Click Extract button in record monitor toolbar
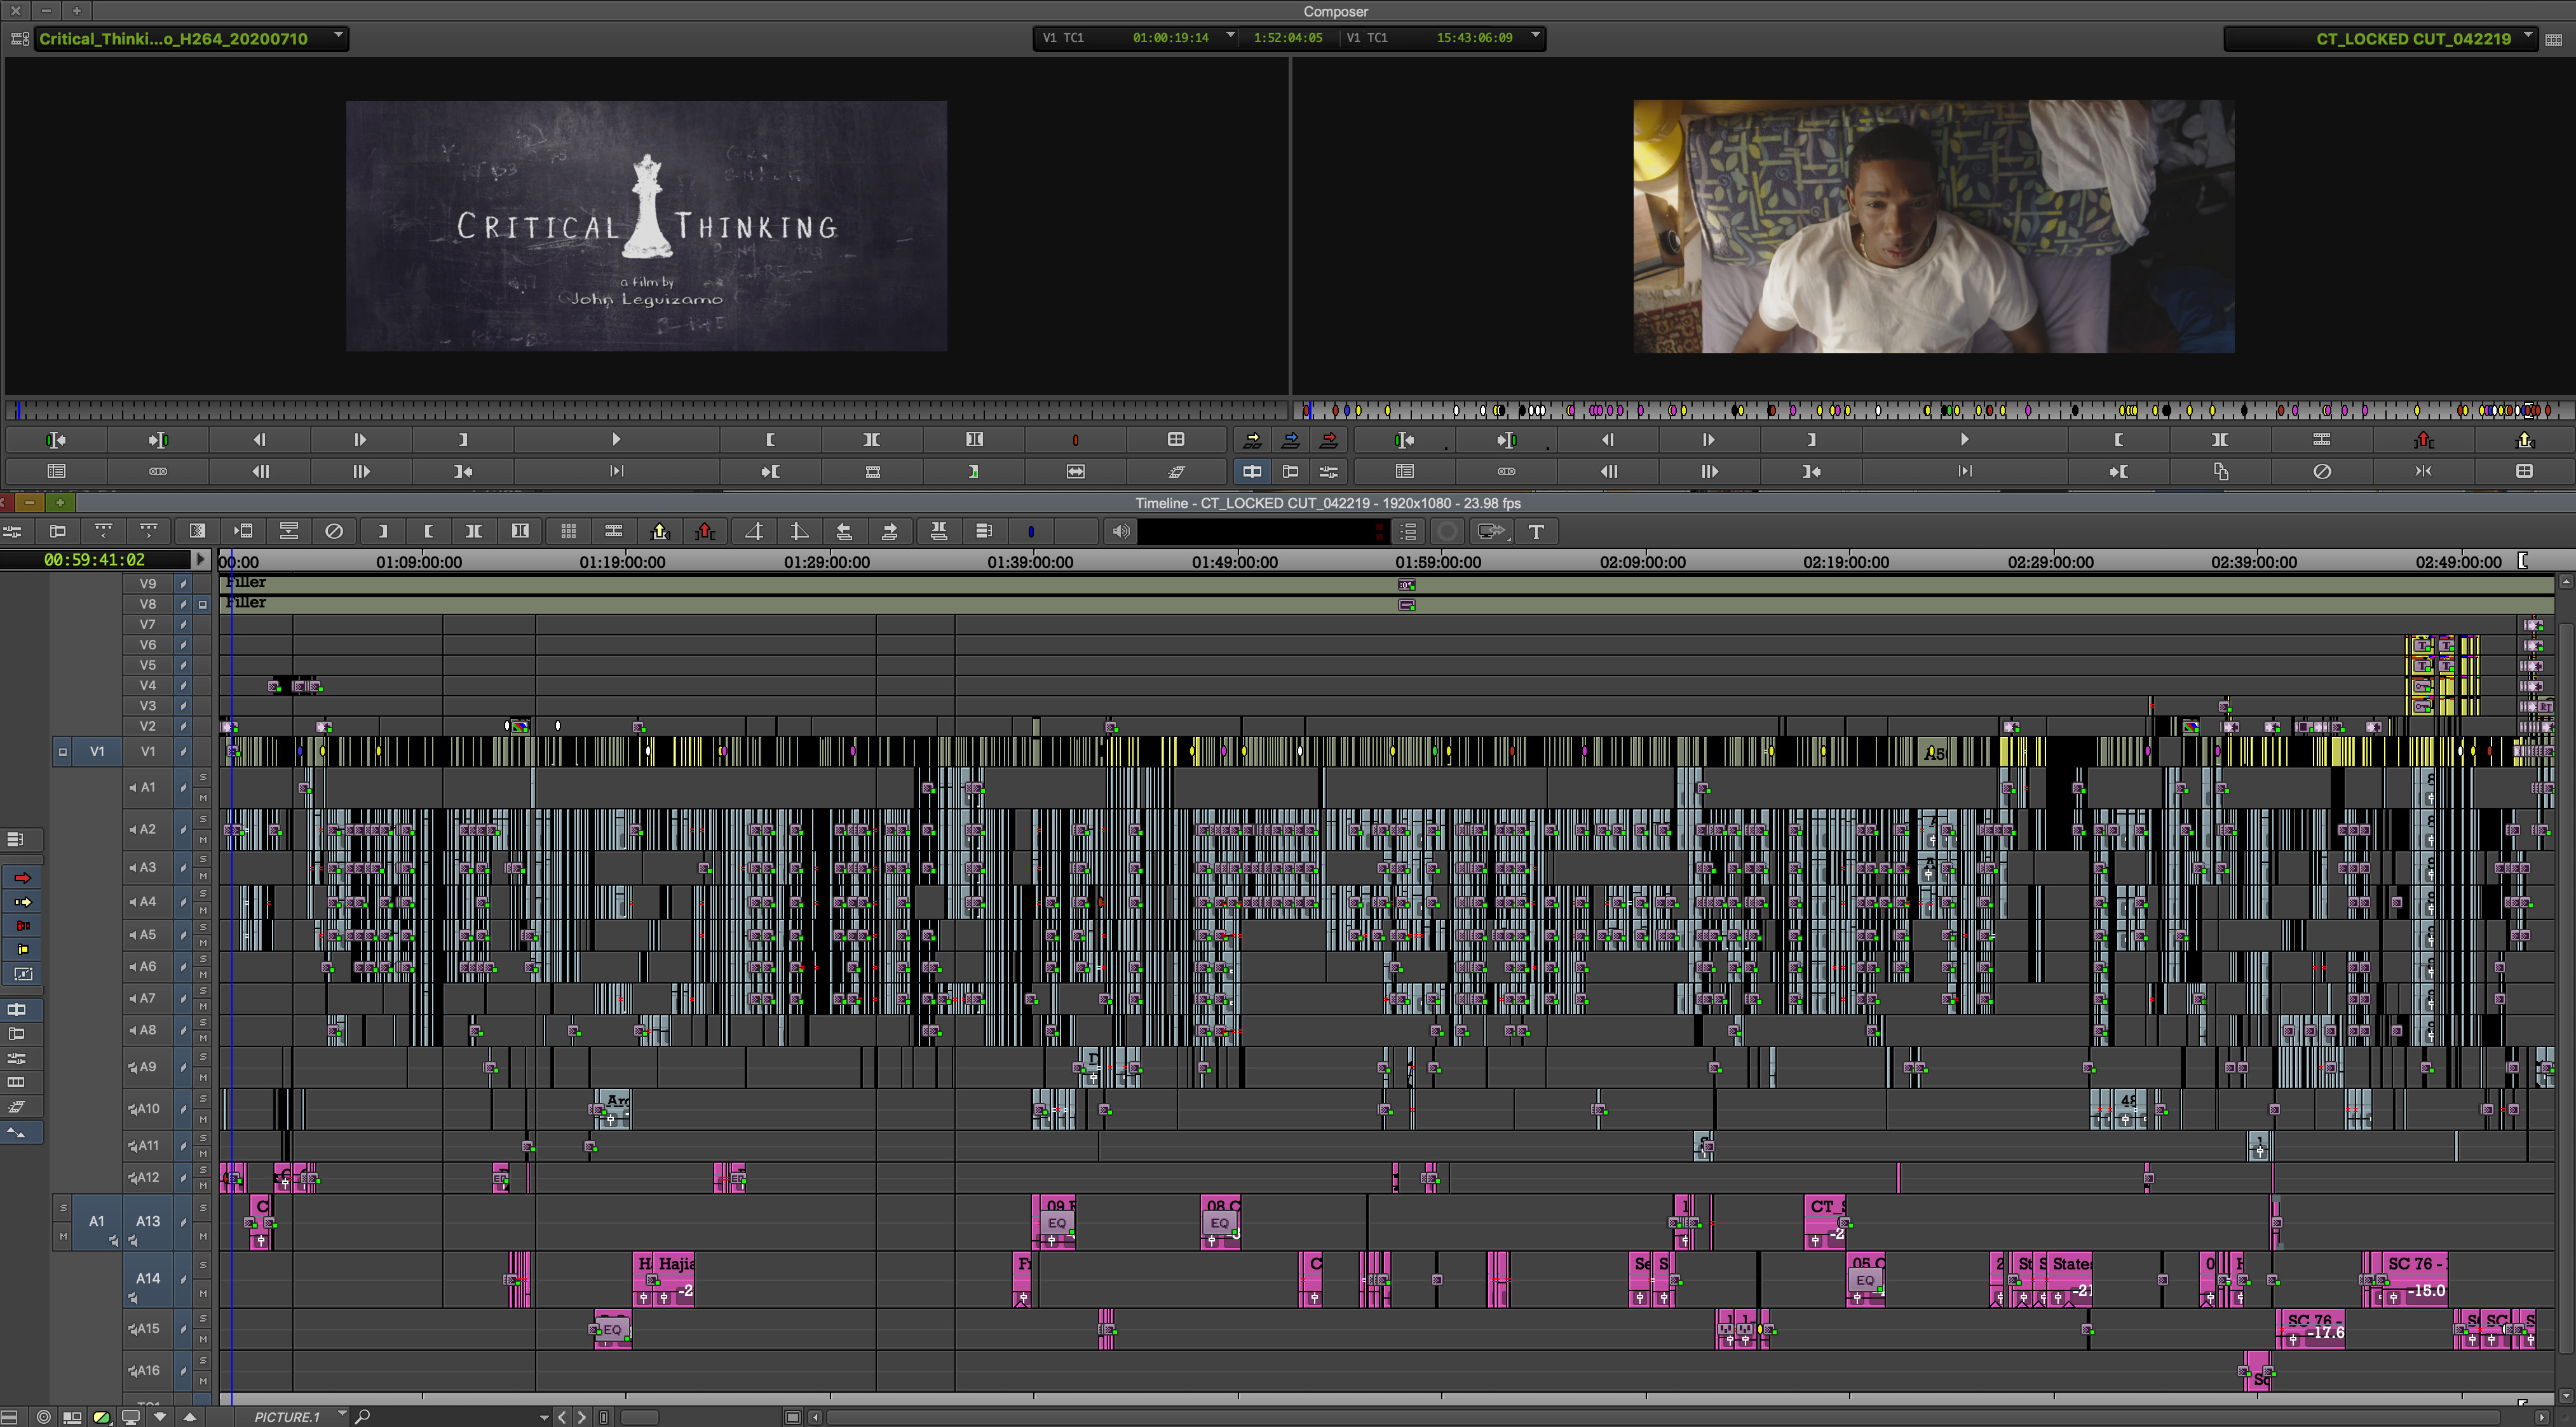 [x=2524, y=440]
